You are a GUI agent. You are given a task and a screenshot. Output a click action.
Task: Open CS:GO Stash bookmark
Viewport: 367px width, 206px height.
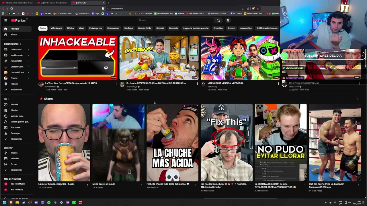coord(63,13)
